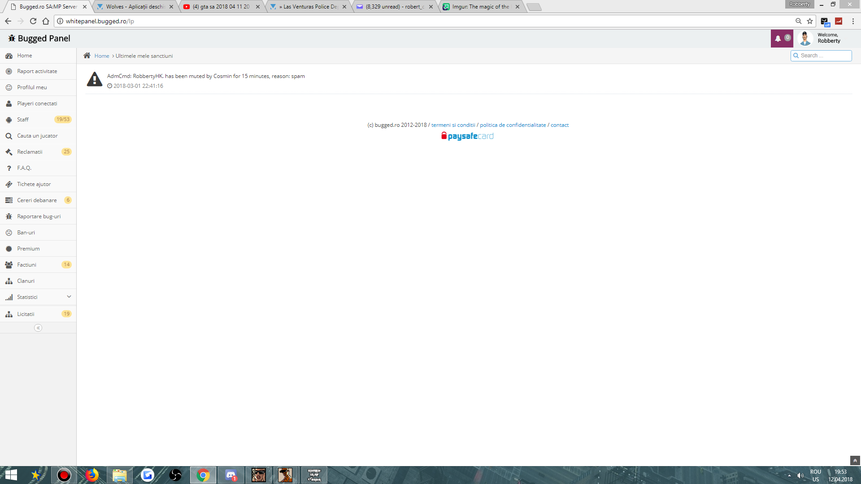Click the bookmark star icon
The height and width of the screenshot is (484, 861).
[810, 21]
